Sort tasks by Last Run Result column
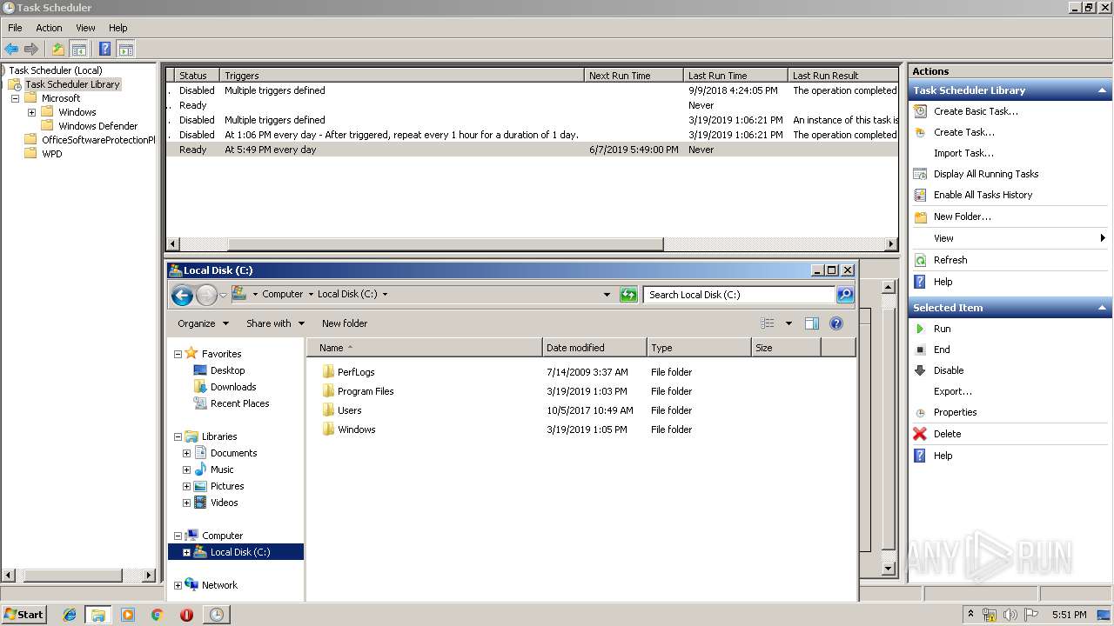This screenshot has height=626, width=1114. coord(842,76)
